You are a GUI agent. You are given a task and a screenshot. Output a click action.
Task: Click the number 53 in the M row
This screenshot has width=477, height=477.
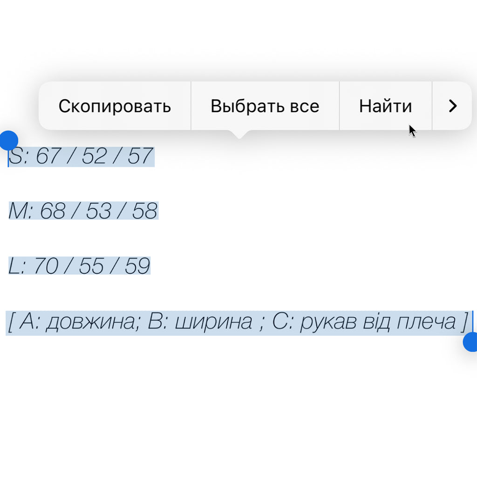(99, 211)
